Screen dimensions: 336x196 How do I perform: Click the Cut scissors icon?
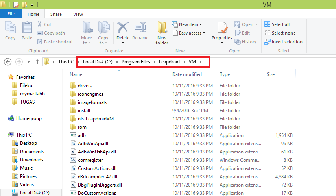(x=40, y=24)
